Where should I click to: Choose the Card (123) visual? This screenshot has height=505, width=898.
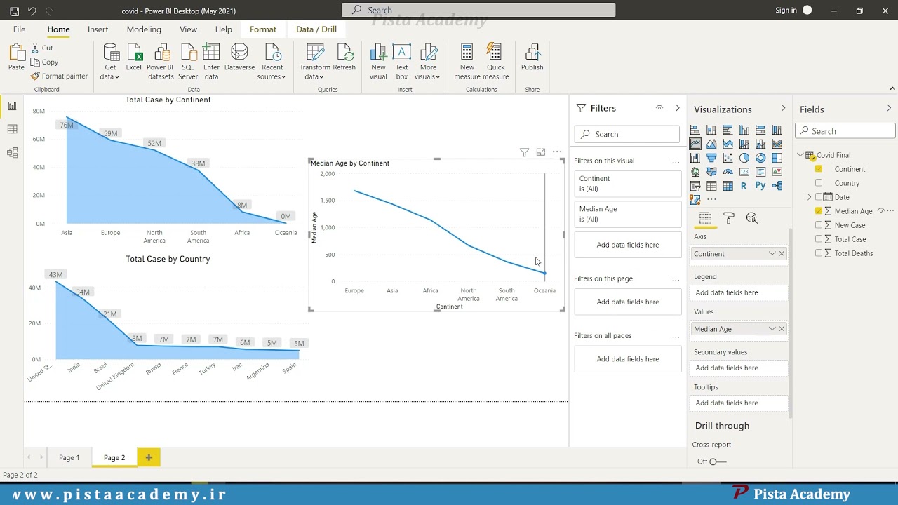point(744,172)
